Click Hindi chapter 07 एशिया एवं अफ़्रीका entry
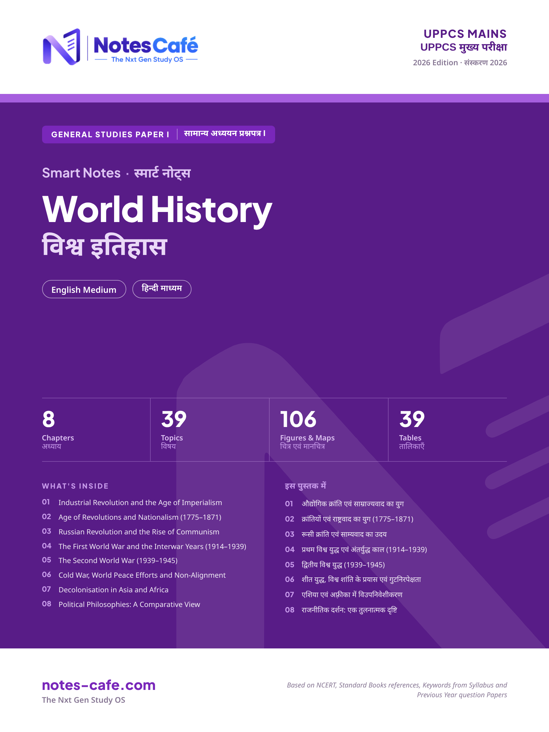The image size is (549, 732). 344,595
